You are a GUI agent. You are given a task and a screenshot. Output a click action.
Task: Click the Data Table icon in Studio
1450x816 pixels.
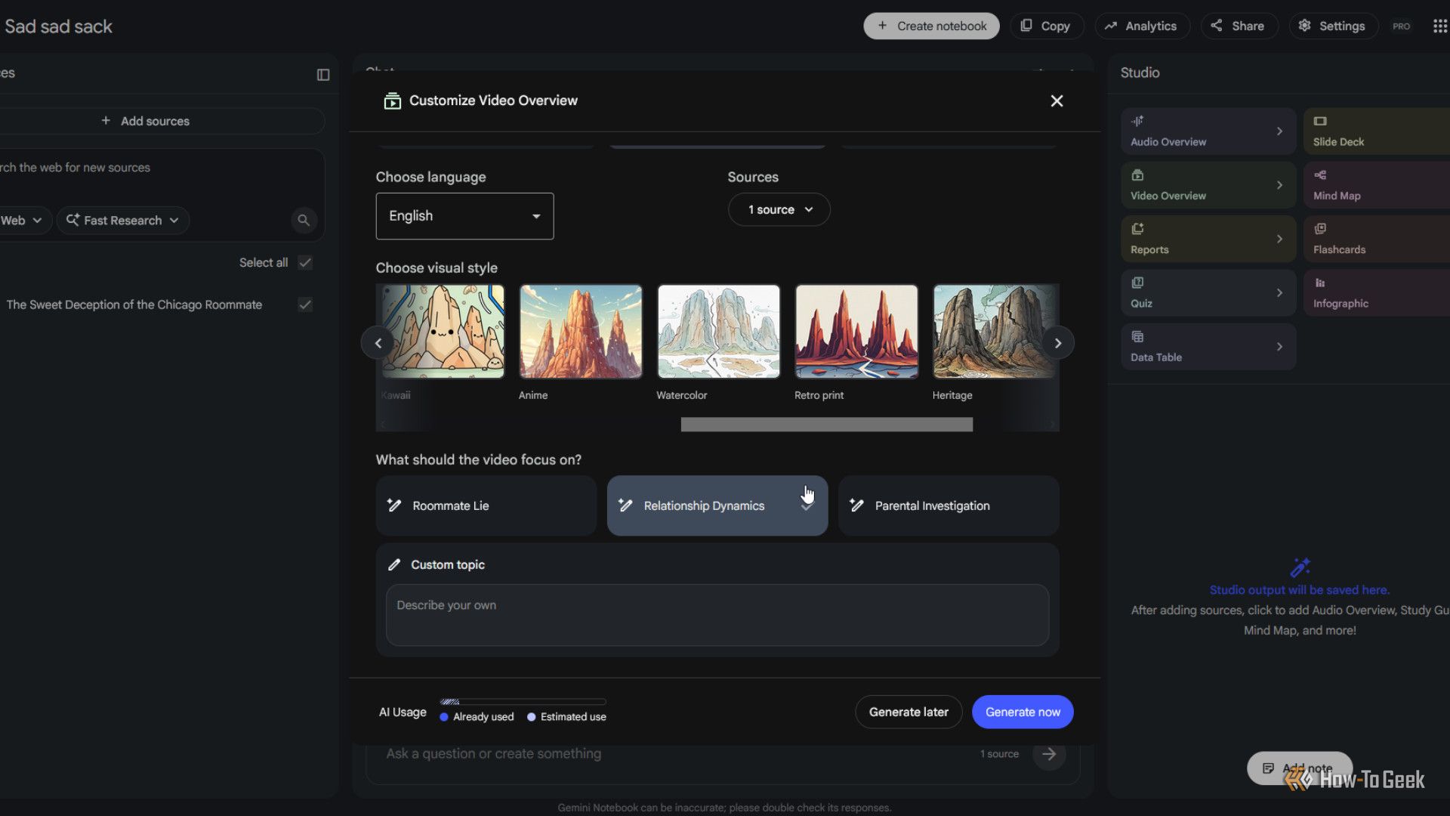click(1137, 336)
